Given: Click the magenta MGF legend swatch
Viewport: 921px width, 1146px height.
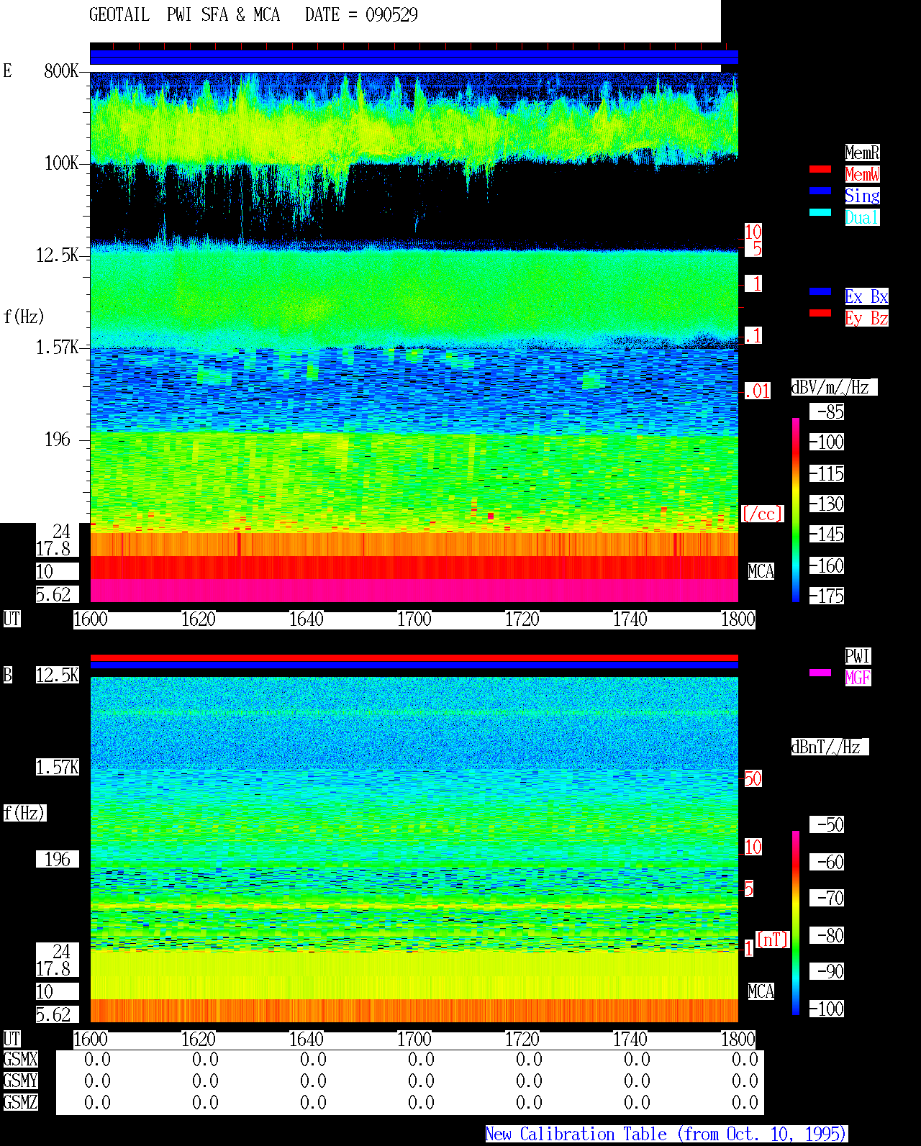Looking at the screenshot, I should (820, 673).
